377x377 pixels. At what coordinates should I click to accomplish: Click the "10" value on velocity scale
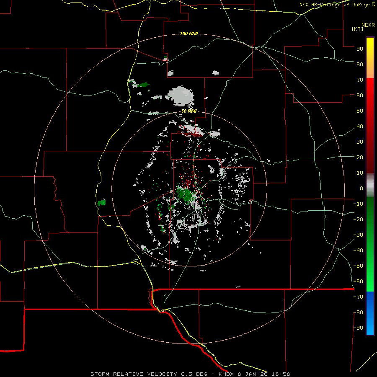coord(360,173)
